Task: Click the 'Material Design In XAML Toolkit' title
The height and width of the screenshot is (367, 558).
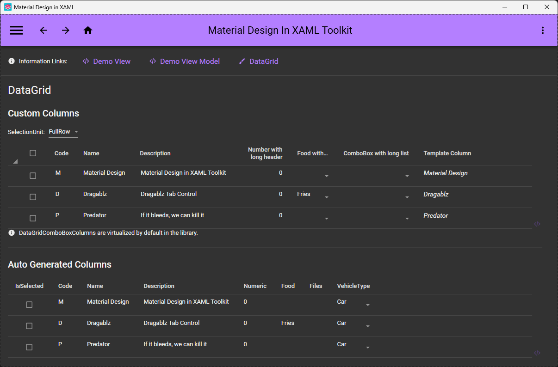Action: click(x=280, y=31)
